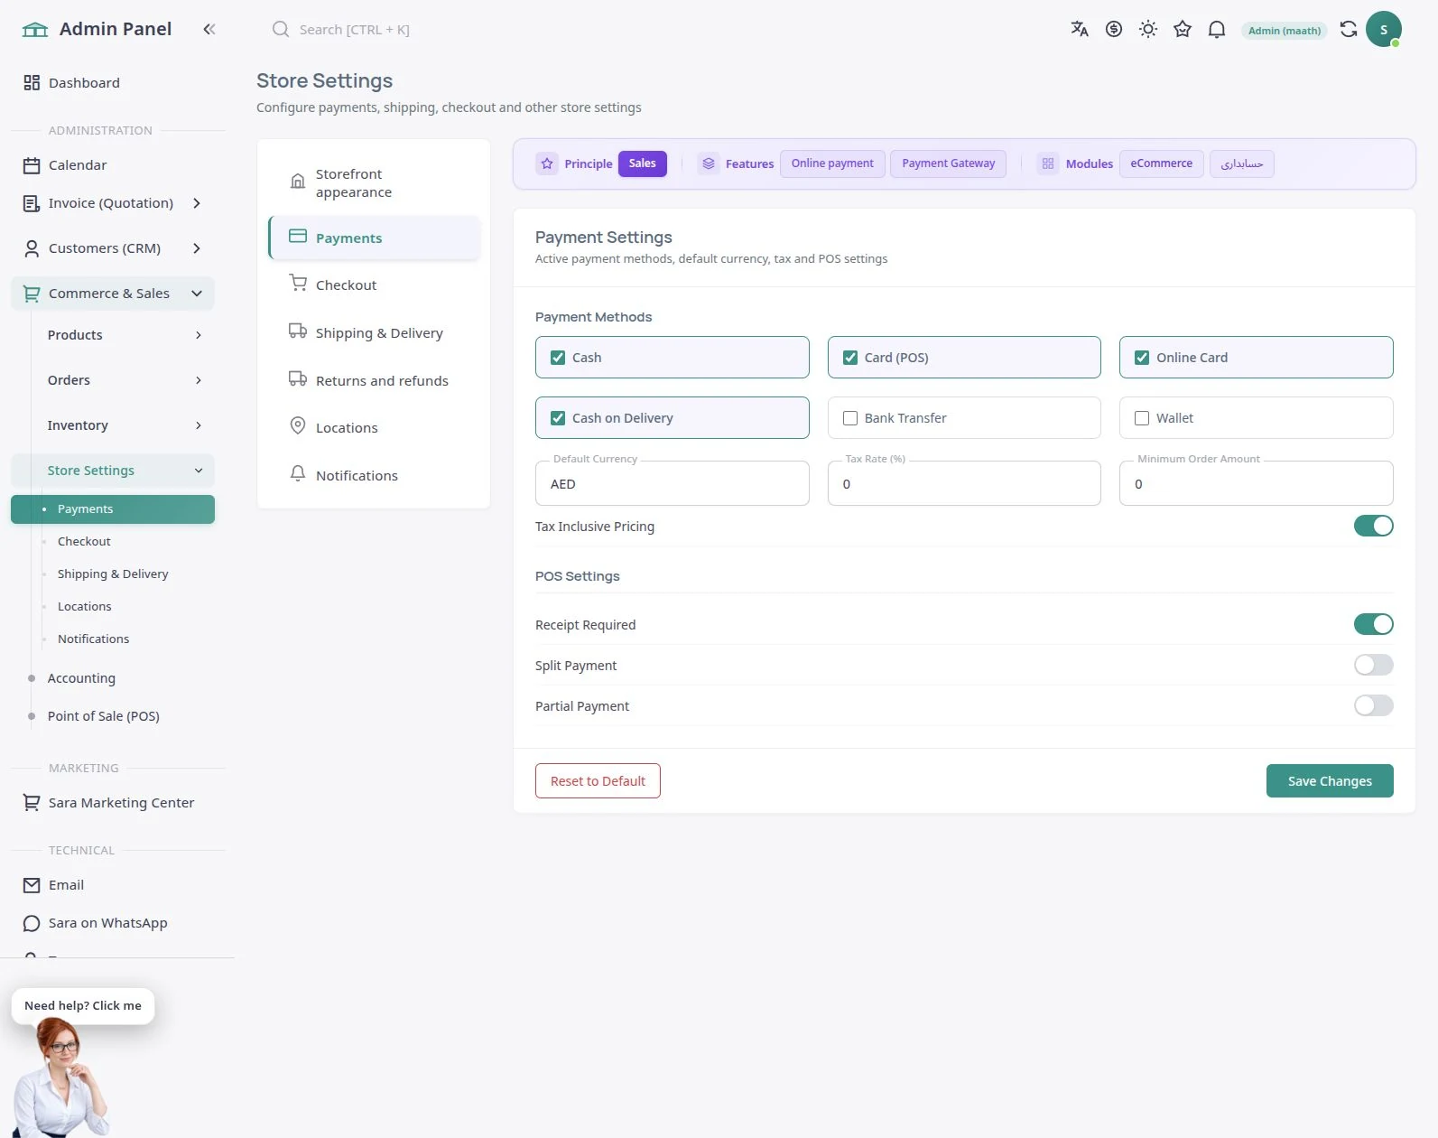This screenshot has height=1138, width=1438.
Task: Click the Features layers icon
Action: [x=709, y=163]
